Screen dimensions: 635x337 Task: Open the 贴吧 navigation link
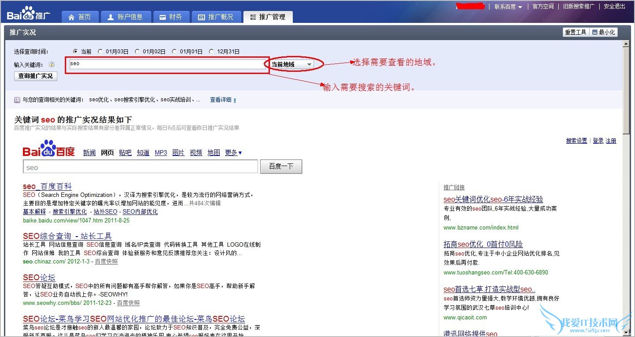(x=125, y=153)
